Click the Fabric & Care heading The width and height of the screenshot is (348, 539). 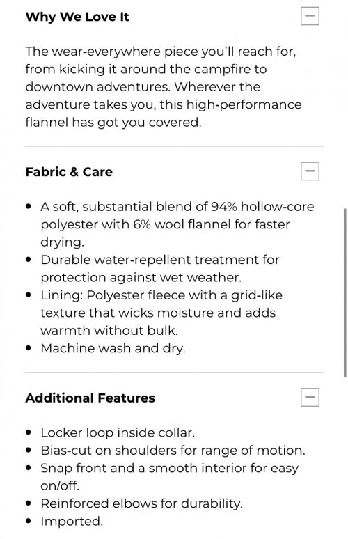69,172
